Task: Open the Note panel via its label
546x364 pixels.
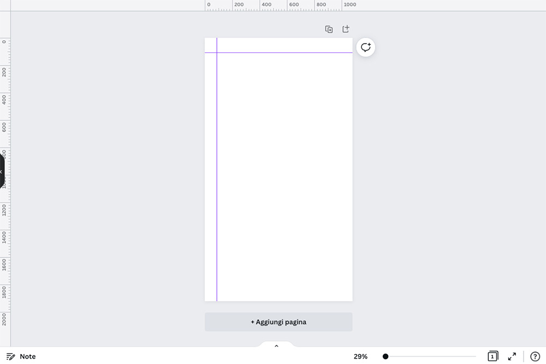Action: (x=28, y=356)
